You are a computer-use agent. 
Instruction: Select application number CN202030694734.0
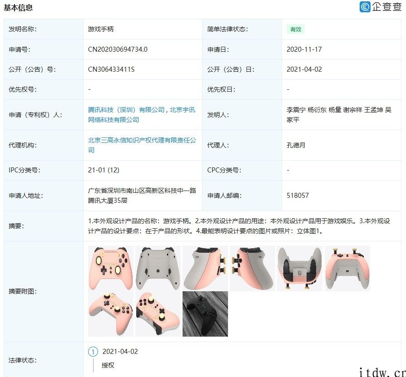[x=118, y=49]
